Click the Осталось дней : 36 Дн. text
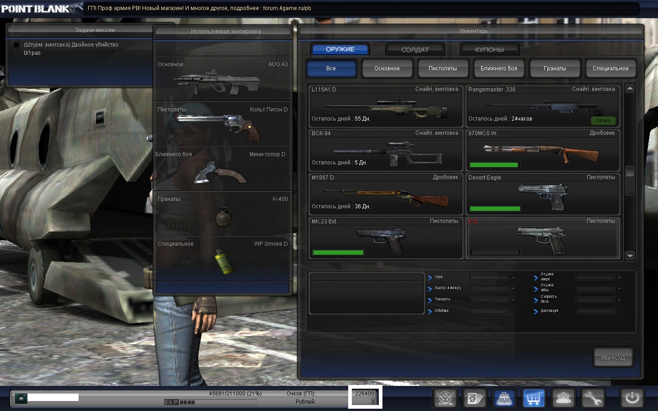 pos(341,206)
